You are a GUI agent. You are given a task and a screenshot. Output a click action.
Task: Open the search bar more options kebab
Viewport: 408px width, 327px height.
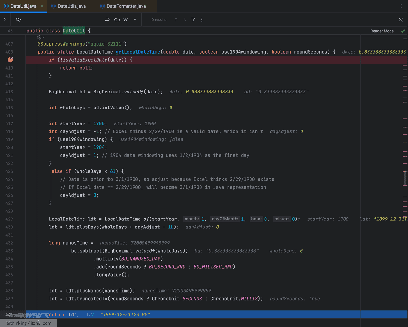[x=202, y=20]
